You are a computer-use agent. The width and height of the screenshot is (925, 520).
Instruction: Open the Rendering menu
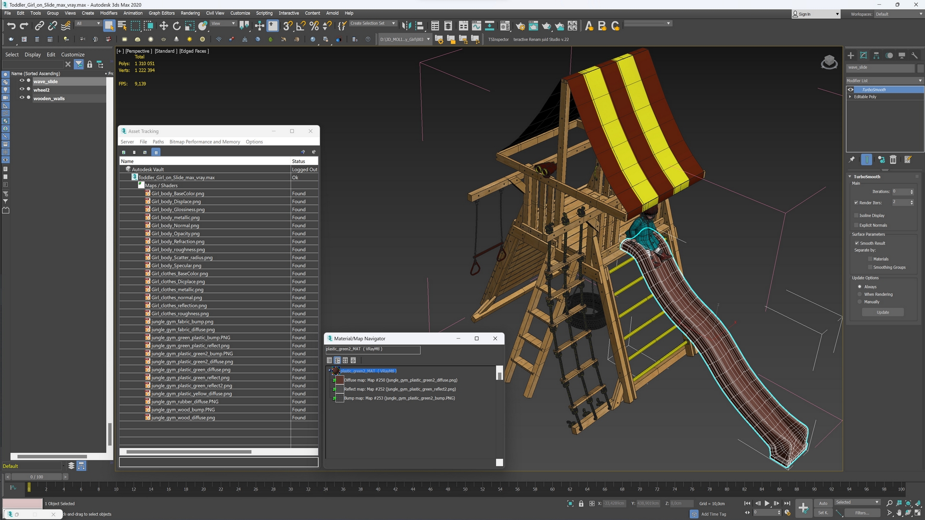click(190, 13)
